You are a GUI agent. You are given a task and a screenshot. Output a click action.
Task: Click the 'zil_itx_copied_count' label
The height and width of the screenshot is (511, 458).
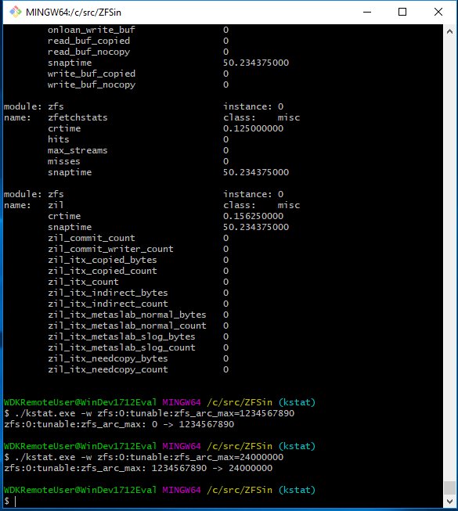[x=103, y=271]
